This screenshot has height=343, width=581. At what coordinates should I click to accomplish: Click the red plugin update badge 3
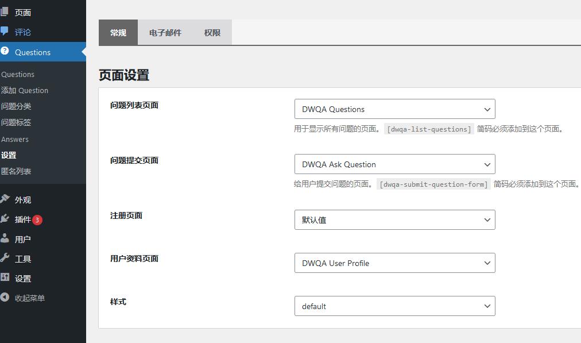(37, 220)
